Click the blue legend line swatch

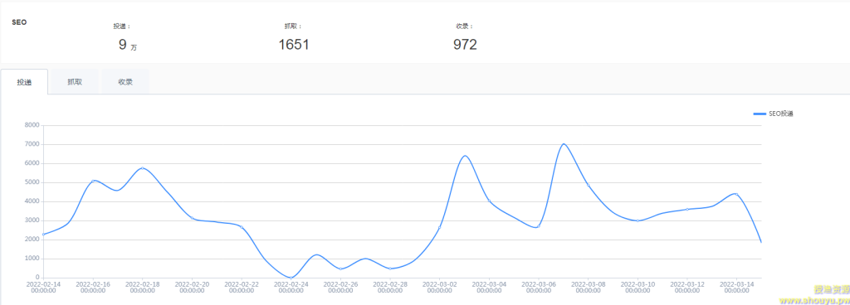point(760,114)
